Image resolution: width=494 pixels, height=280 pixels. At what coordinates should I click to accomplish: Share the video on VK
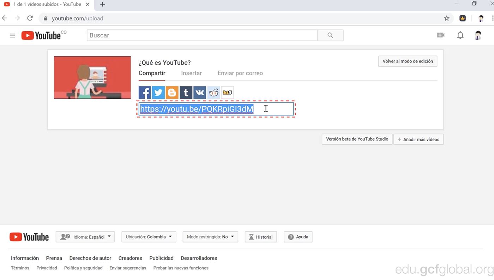200,93
